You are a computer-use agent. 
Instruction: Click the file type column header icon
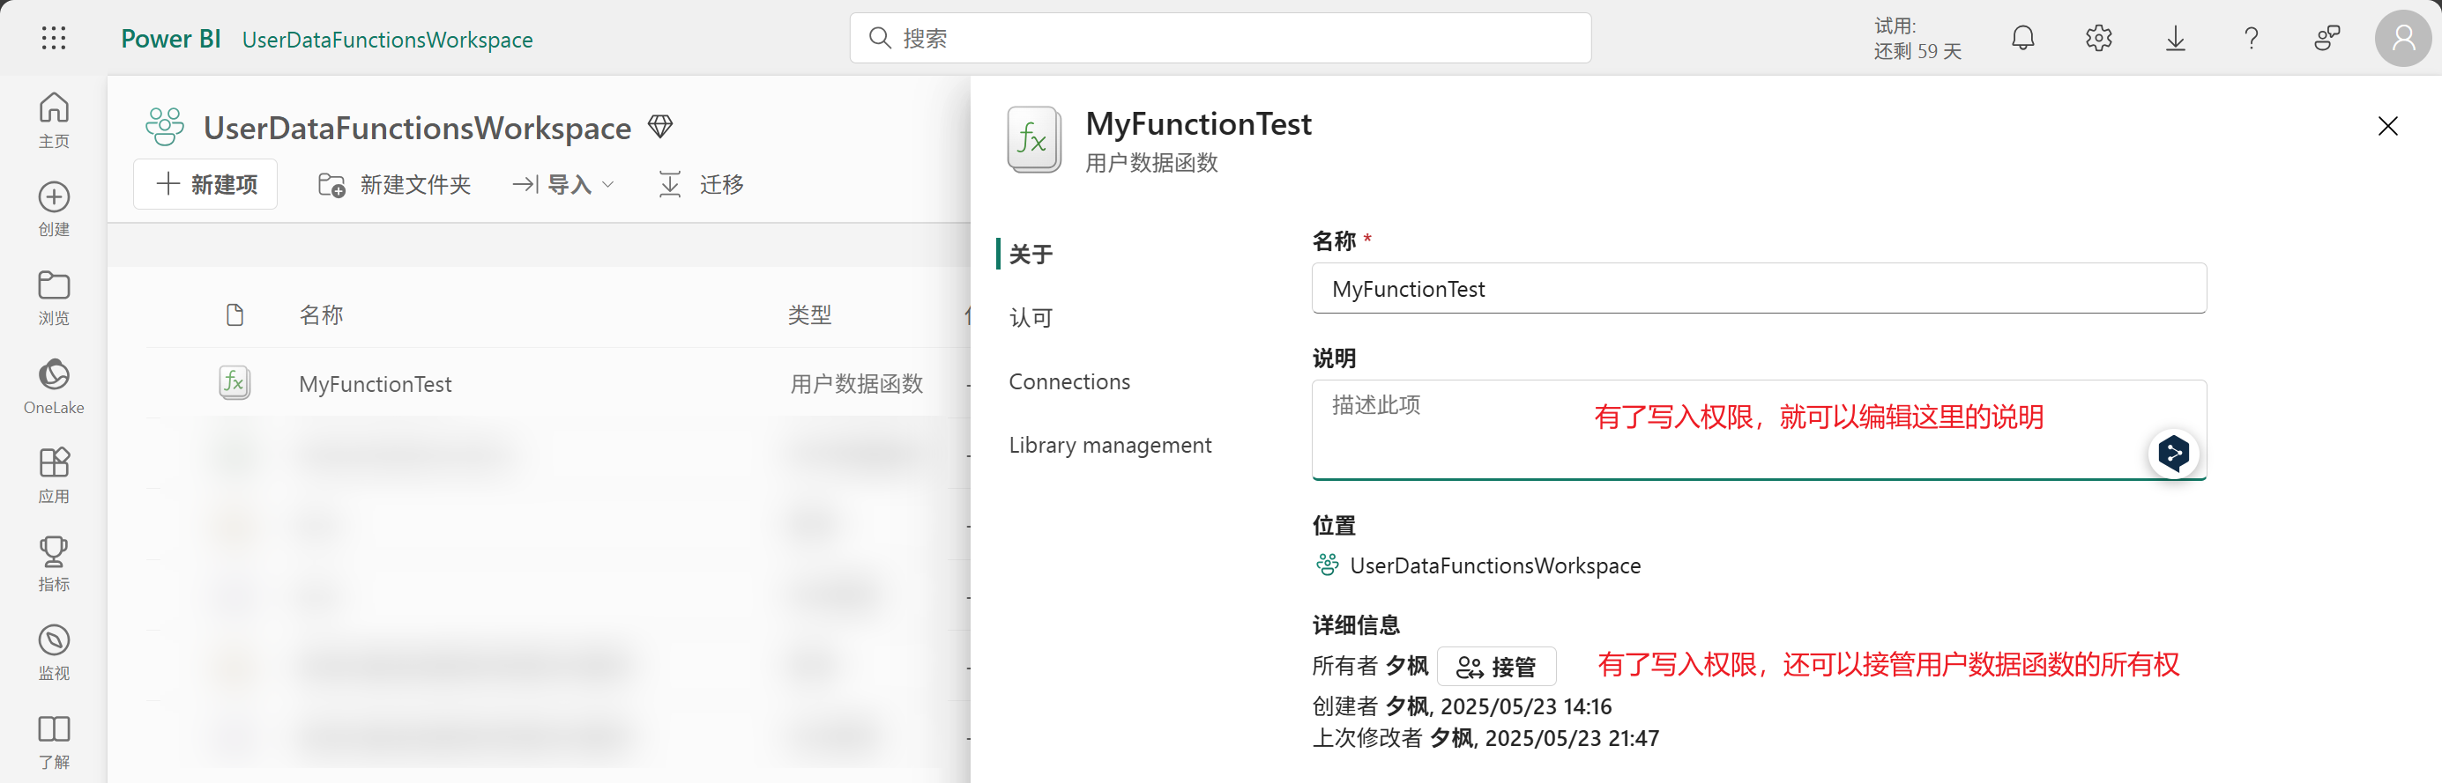(x=235, y=314)
